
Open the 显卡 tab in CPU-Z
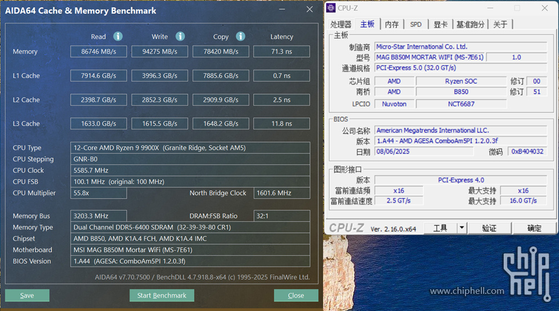click(x=440, y=24)
